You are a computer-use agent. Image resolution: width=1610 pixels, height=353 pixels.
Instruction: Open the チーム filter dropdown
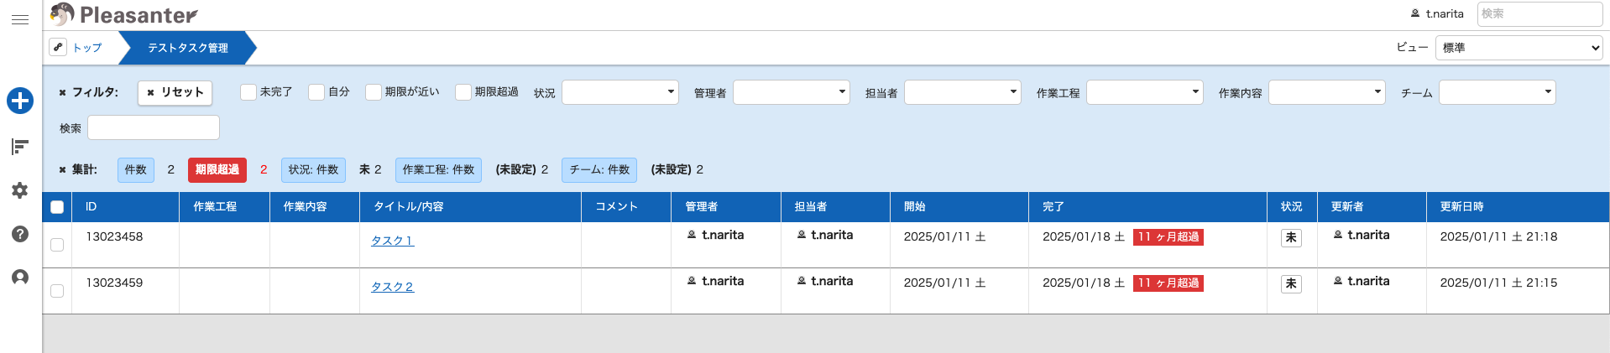[x=1498, y=92]
